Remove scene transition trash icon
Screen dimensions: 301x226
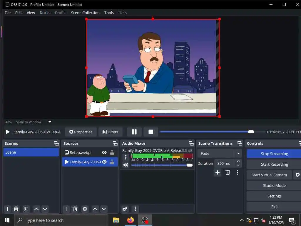click(x=228, y=172)
